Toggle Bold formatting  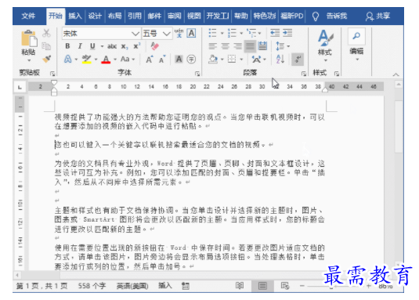click(x=67, y=46)
